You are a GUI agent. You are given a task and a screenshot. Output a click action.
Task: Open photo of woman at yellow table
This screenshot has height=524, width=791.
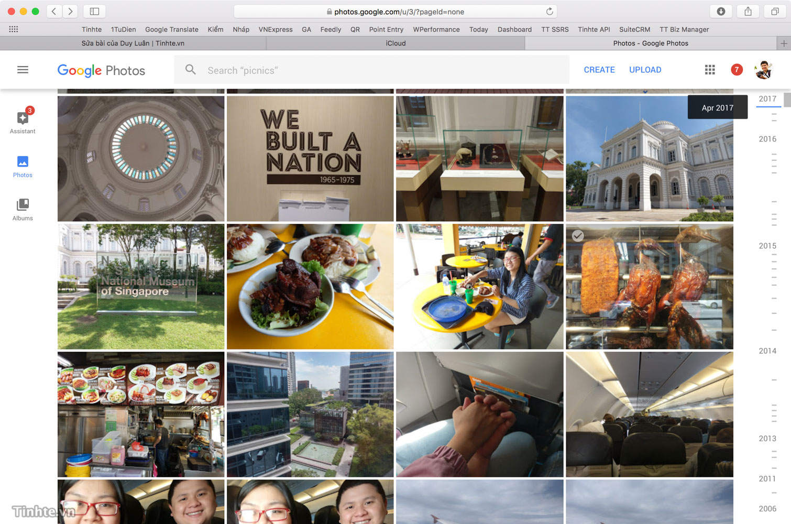[480, 287]
